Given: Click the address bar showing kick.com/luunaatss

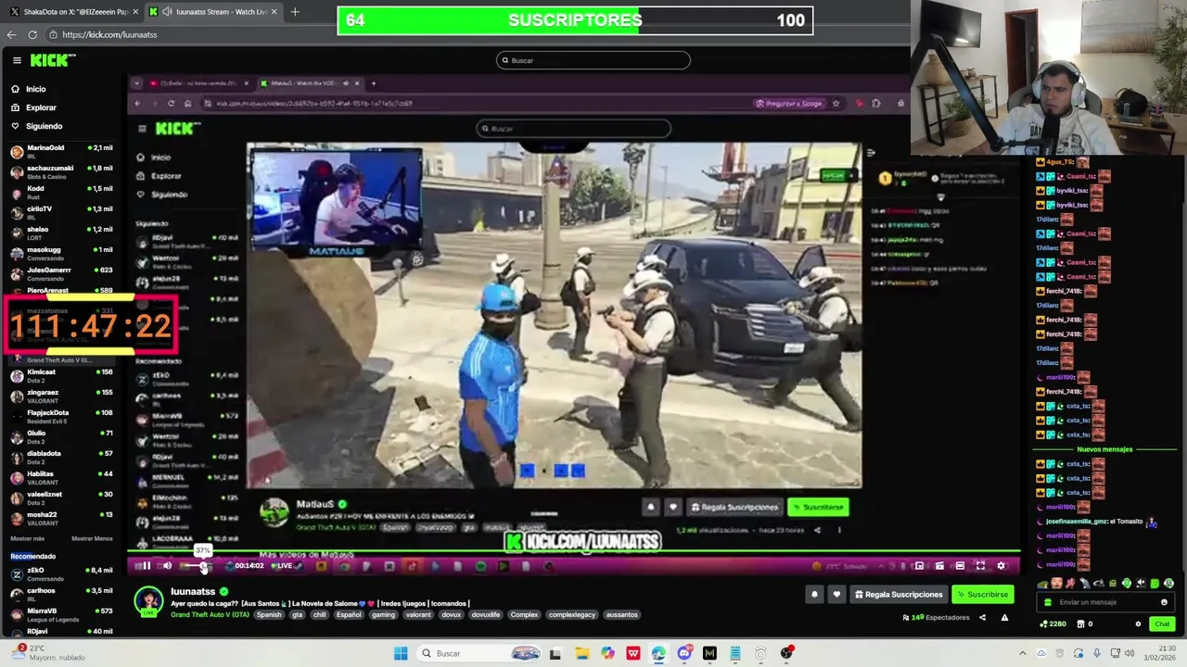Looking at the screenshot, I should point(109,34).
